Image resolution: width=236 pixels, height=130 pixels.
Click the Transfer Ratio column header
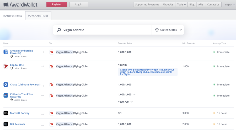(125, 43)
